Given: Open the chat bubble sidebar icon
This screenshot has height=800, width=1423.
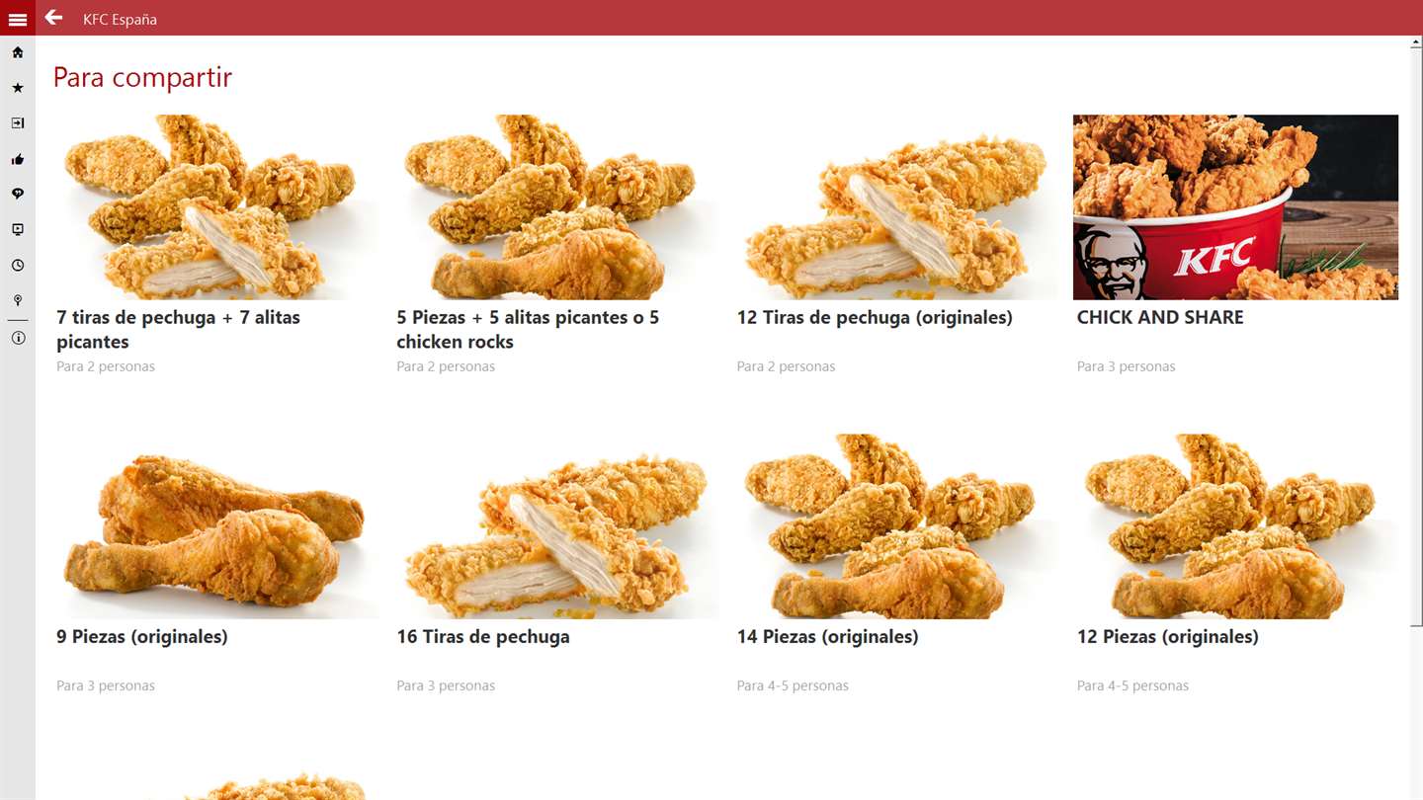Looking at the screenshot, I should point(18,195).
